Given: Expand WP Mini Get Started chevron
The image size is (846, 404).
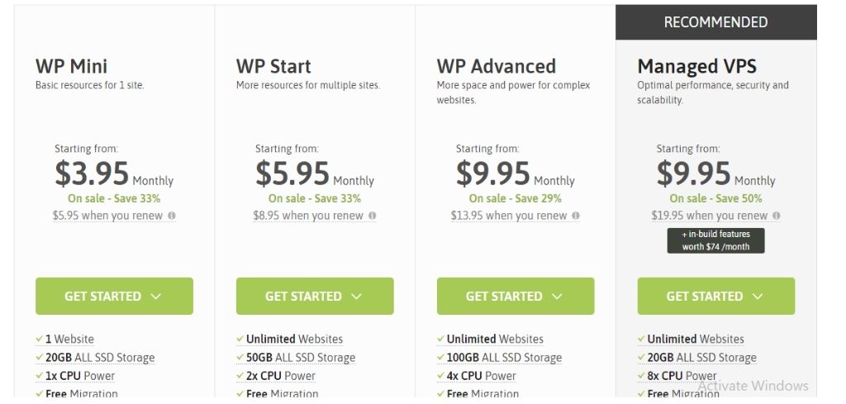Looking at the screenshot, I should [x=156, y=296].
